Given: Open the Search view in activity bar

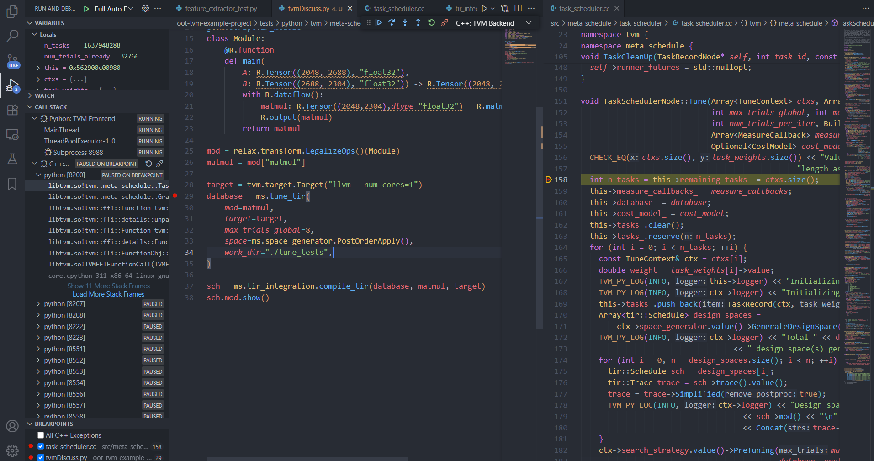Looking at the screenshot, I should [12, 36].
